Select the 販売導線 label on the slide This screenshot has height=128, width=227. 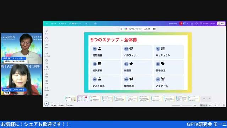pos(129,86)
